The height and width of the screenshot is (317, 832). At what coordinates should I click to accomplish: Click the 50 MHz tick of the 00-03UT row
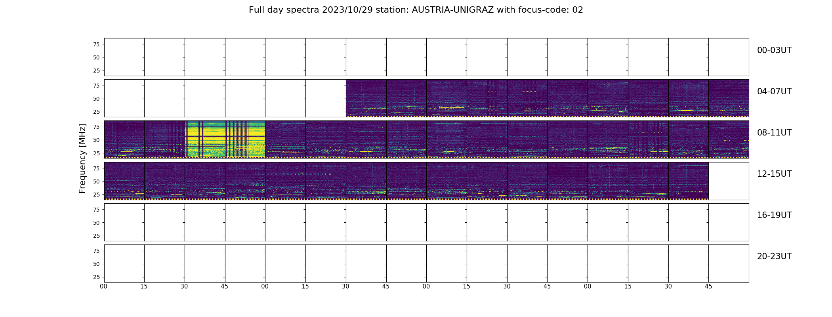(96, 57)
